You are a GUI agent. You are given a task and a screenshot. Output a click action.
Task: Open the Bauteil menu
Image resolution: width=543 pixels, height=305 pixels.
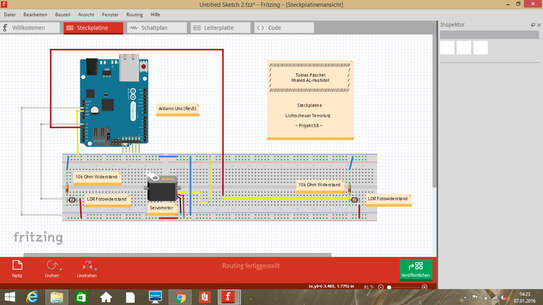click(62, 14)
